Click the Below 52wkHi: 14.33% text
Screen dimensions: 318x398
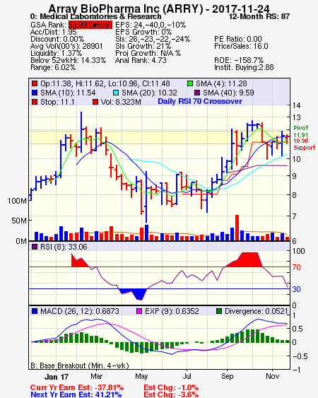68,60
